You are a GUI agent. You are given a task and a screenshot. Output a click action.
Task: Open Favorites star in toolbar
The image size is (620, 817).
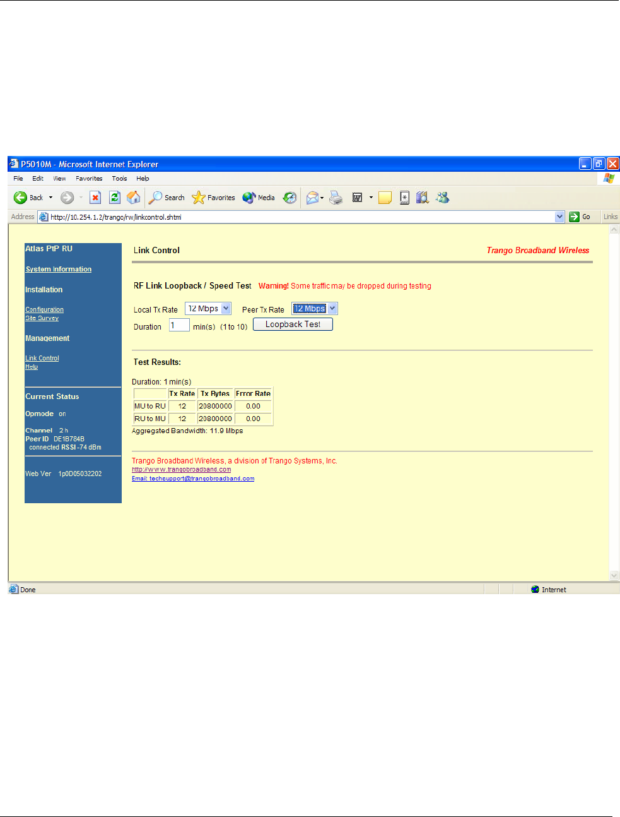[x=198, y=198]
